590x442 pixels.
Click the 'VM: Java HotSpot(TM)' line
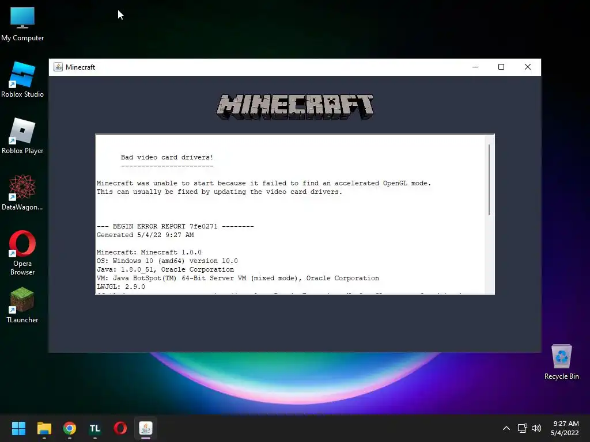click(x=238, y=278)
